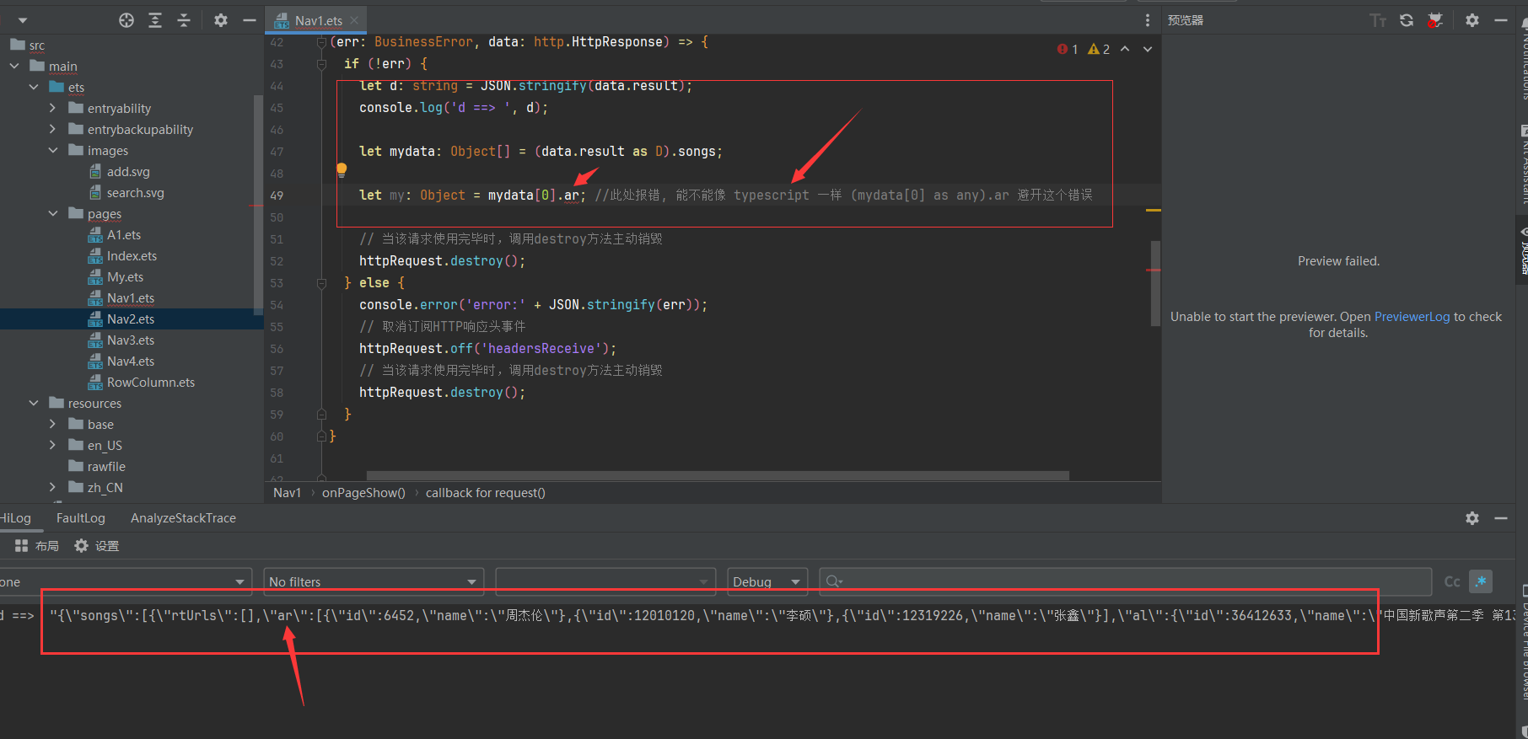Click the log search input field
Viewport: 1528px width, 739px height.
pyautogui.click(x=1125, y=581)
